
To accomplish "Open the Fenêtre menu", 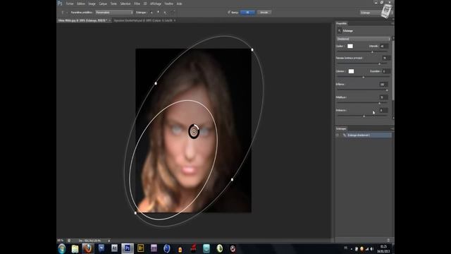I will coord(169,4).
